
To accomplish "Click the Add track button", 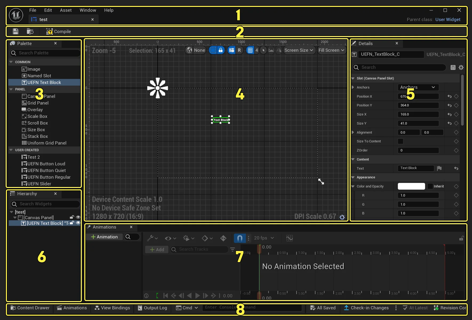I will coord(157,249).
